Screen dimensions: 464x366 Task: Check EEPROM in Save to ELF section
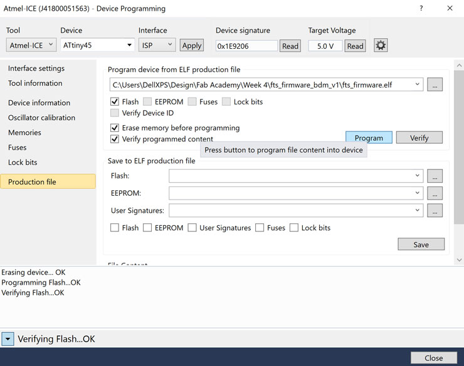tap(147, 228)
